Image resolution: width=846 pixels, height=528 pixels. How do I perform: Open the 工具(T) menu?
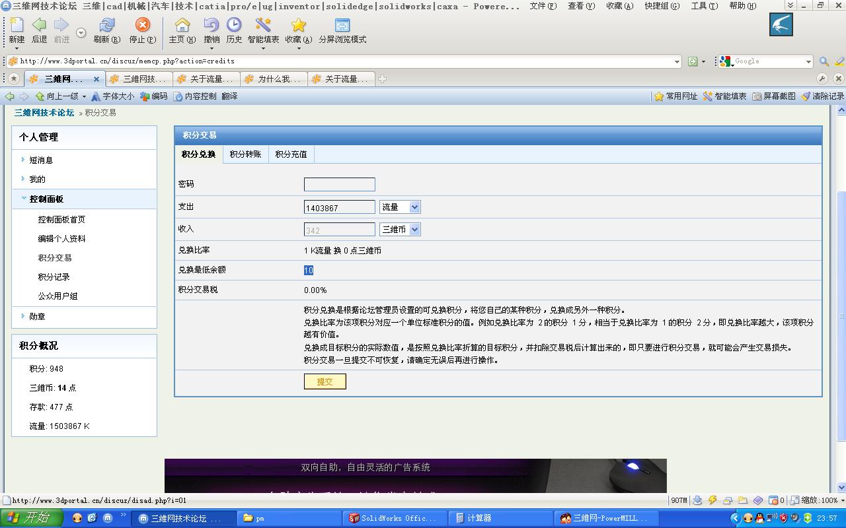(x=705, y=6)
